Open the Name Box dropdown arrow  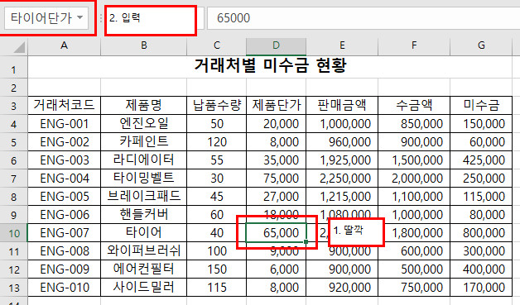tap(80, 17)
